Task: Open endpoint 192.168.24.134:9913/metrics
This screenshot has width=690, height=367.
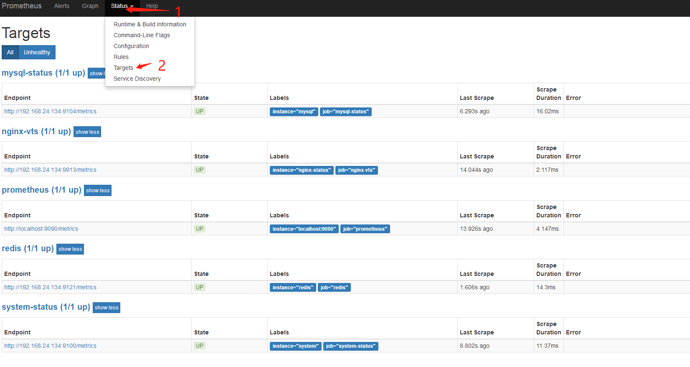Action: coord(50,170)
